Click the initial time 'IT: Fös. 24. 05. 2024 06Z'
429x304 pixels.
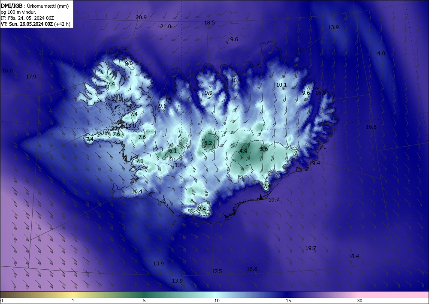27,18
